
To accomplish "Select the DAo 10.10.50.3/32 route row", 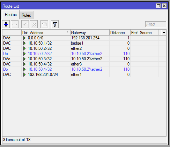I will [84, 59].
